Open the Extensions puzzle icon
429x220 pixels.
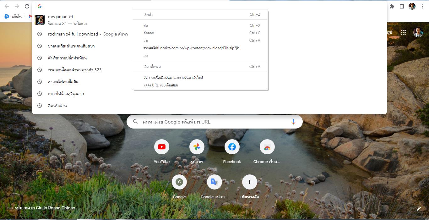coord(392,6)
